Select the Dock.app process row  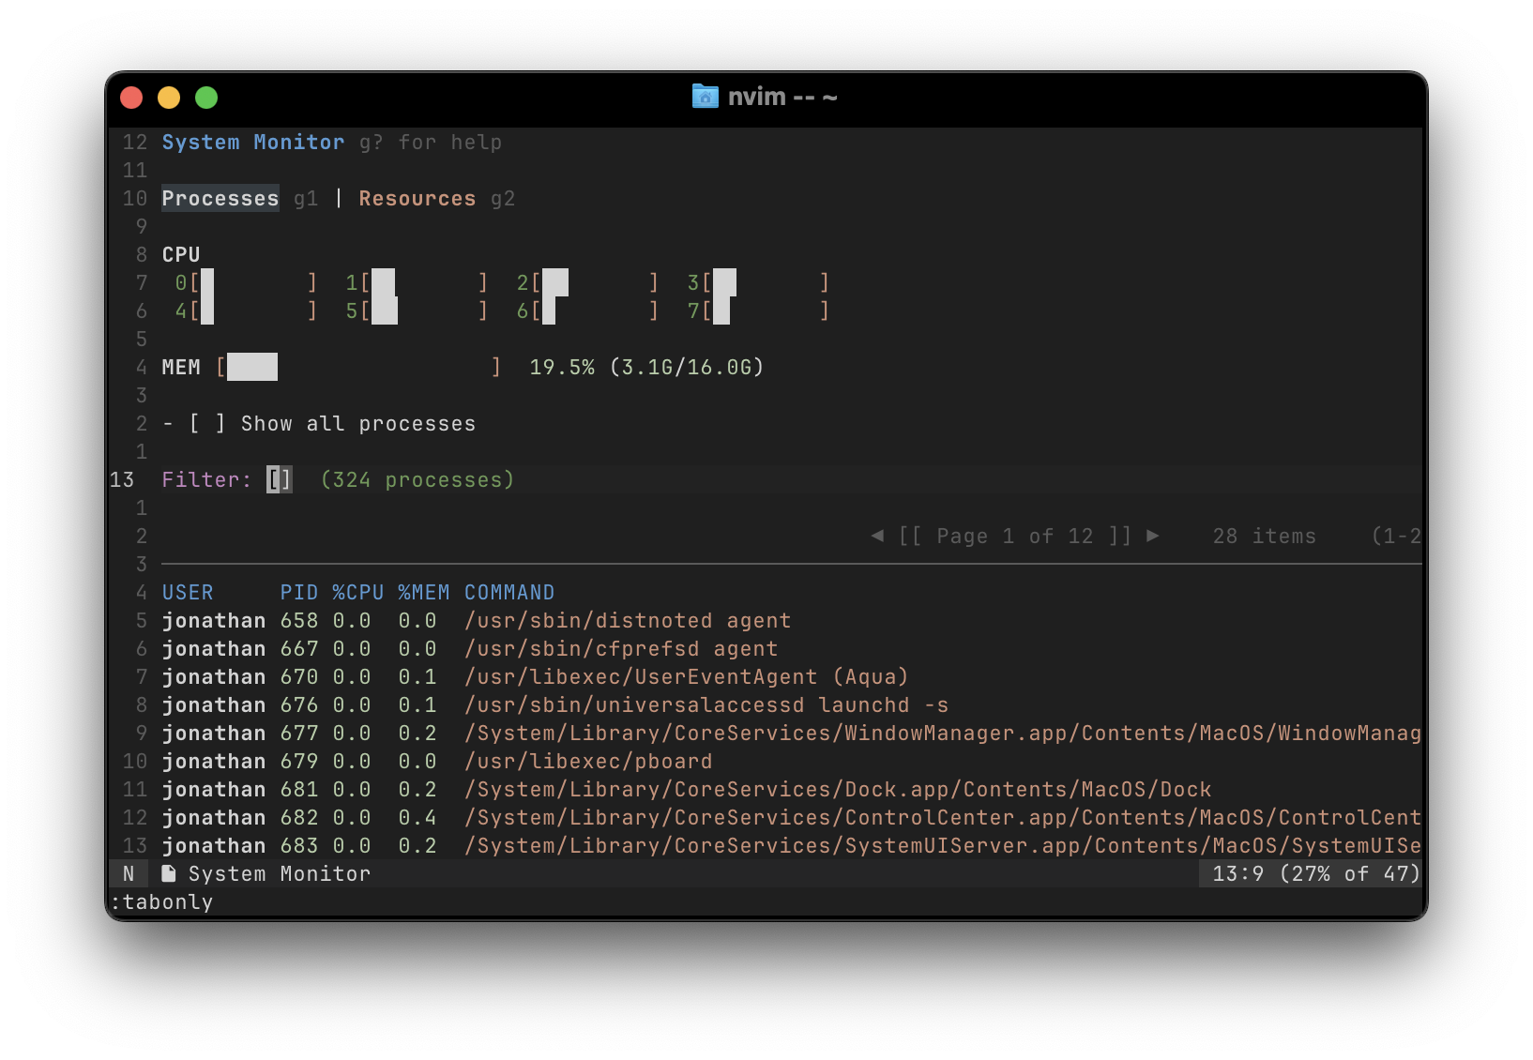792,789
